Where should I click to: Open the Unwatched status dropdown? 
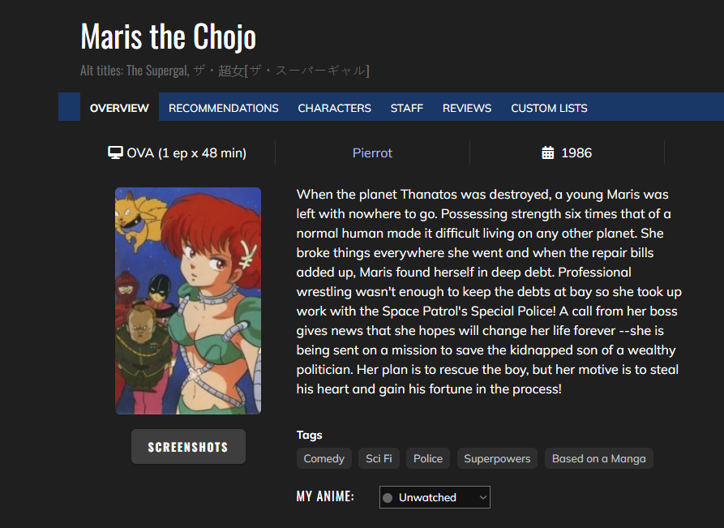(434, 497)
